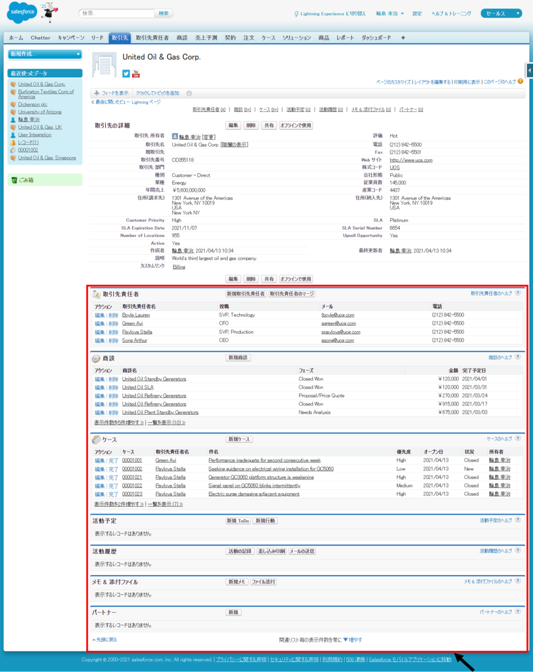Viewport: 533px width, 672px height.
Task: Click the 活動の記録 button
Action: (x=240, y=552)
